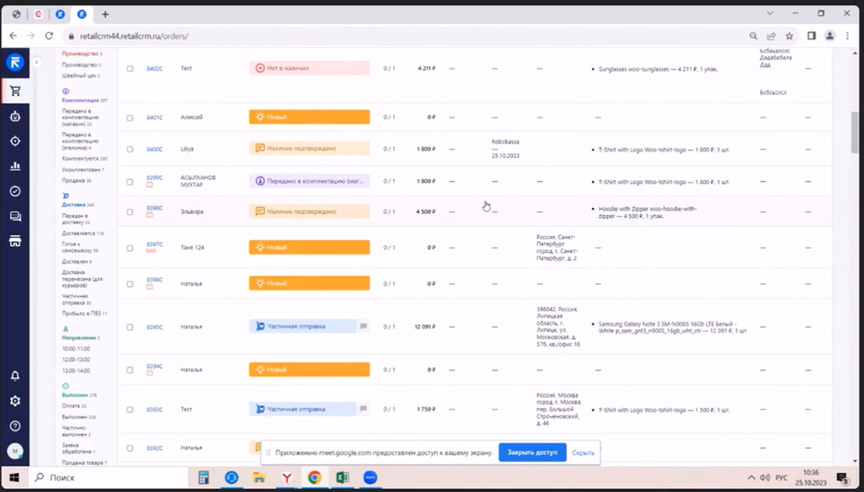
Task: Open the settings gear in sidebar
Action: click(15, 401)
